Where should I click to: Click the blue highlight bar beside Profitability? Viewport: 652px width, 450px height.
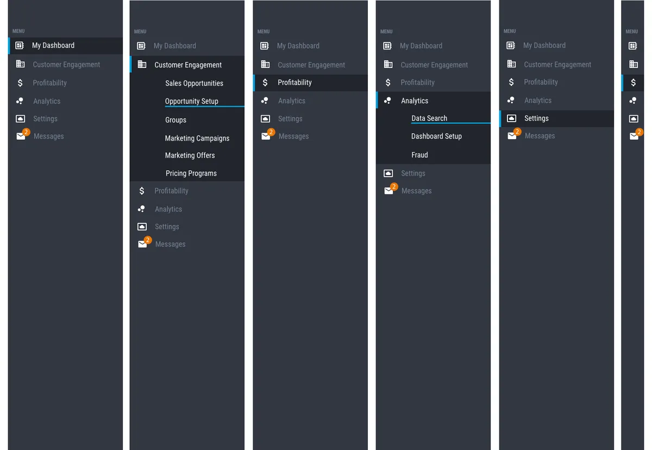coord(254,83)
